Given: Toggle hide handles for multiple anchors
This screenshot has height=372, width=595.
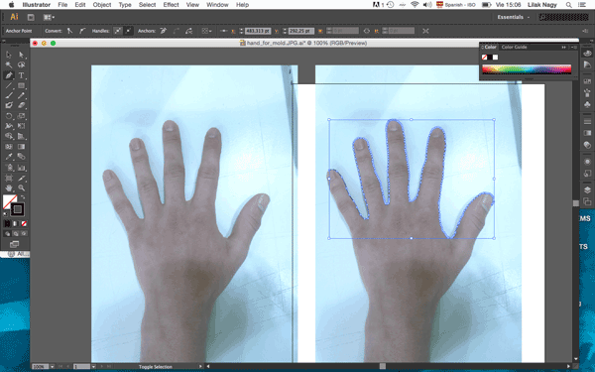Looking at the screenshot, I should (128, 31).
